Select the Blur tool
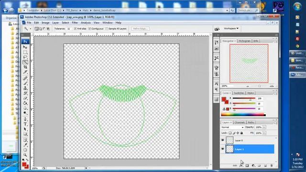Image resolution: width=306 pixels, height=172 pixels. tap(25, 108)
